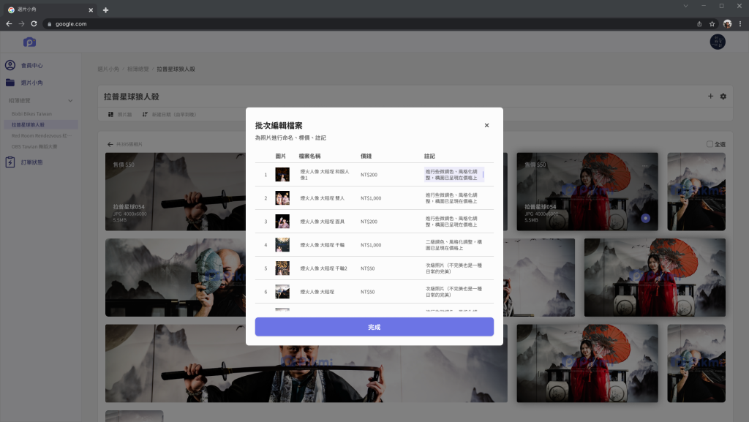Image resolution: width=749 pixels, height=422 pixels.
Task: Open 訂單狀態 from the sidebar
Action: pos(31,162)
